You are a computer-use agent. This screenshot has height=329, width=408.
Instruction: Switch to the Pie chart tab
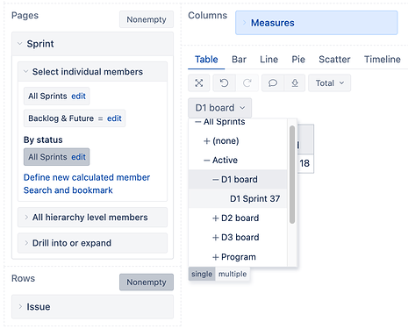point(298,60)
